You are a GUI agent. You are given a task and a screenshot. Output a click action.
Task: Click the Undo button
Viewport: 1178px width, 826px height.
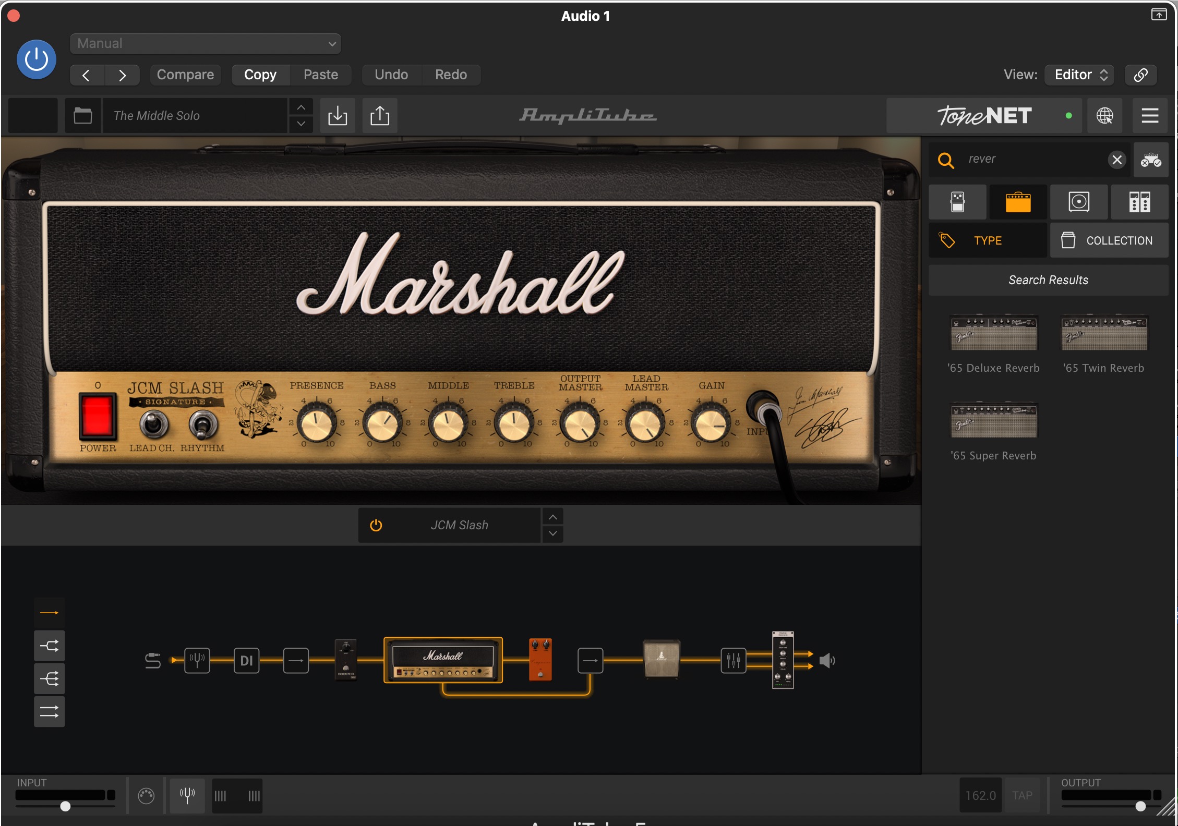(391, 75)
